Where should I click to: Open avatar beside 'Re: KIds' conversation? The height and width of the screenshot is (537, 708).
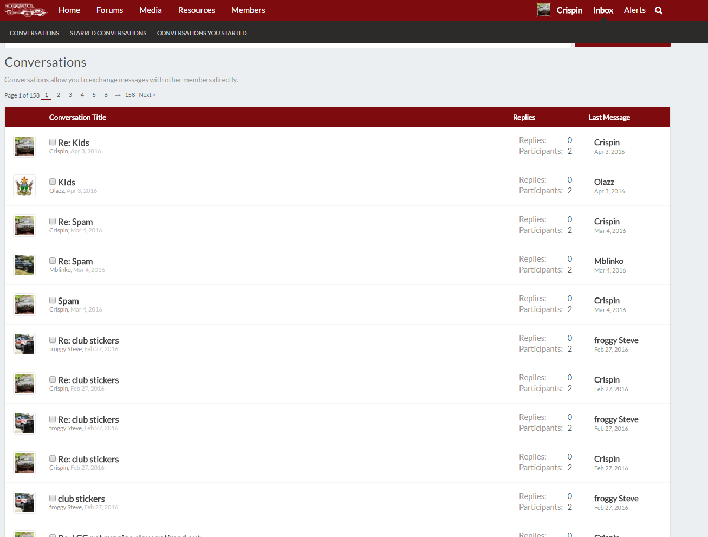pos(24,146)
